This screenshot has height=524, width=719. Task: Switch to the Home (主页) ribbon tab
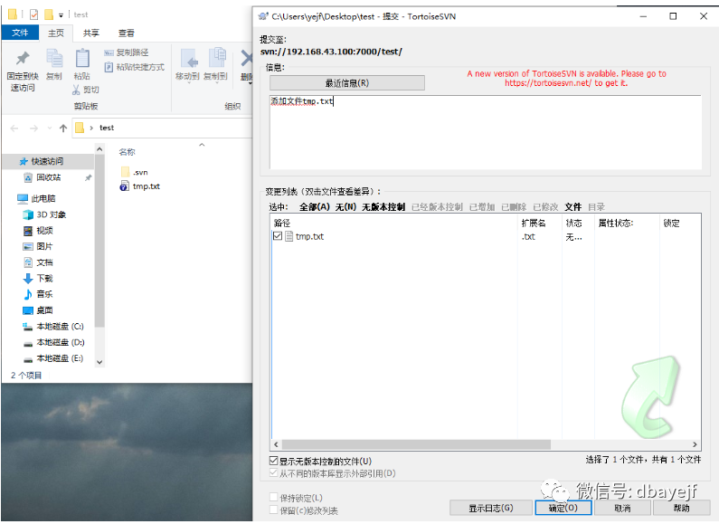tap(56, 33)
